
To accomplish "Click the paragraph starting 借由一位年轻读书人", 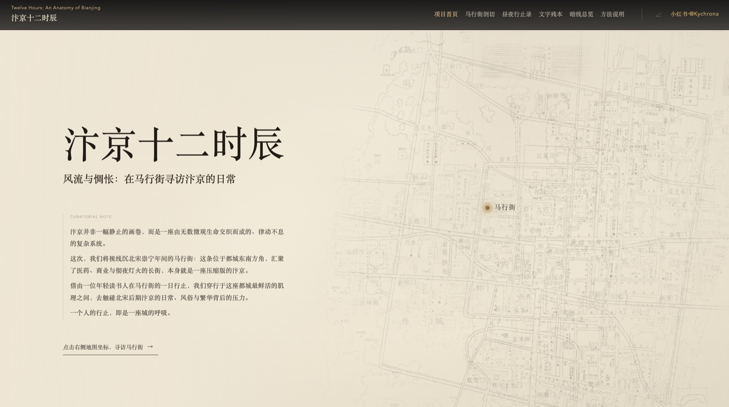I will coord(177,292).
